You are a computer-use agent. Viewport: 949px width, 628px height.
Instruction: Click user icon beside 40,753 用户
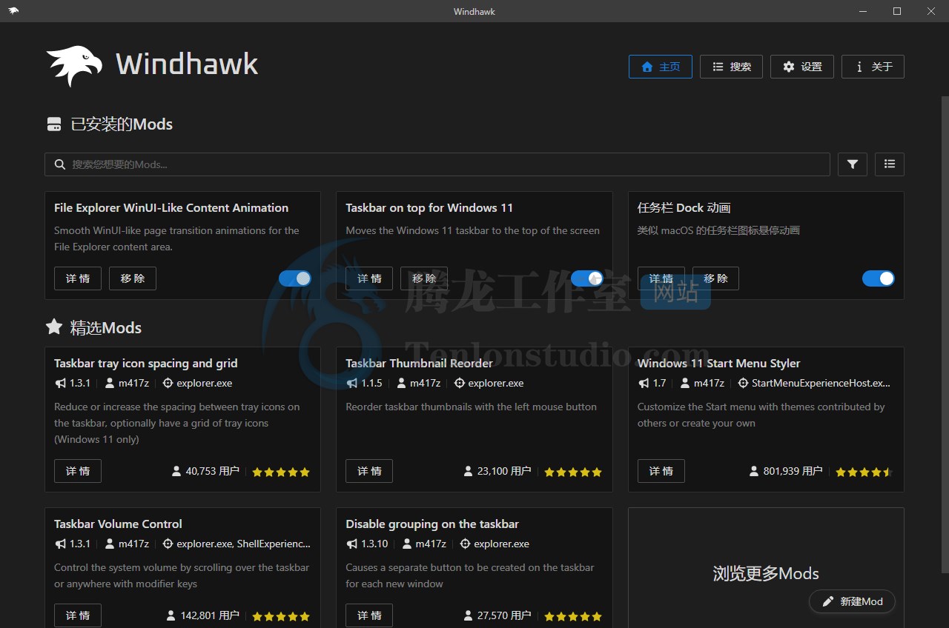[176, 471]
